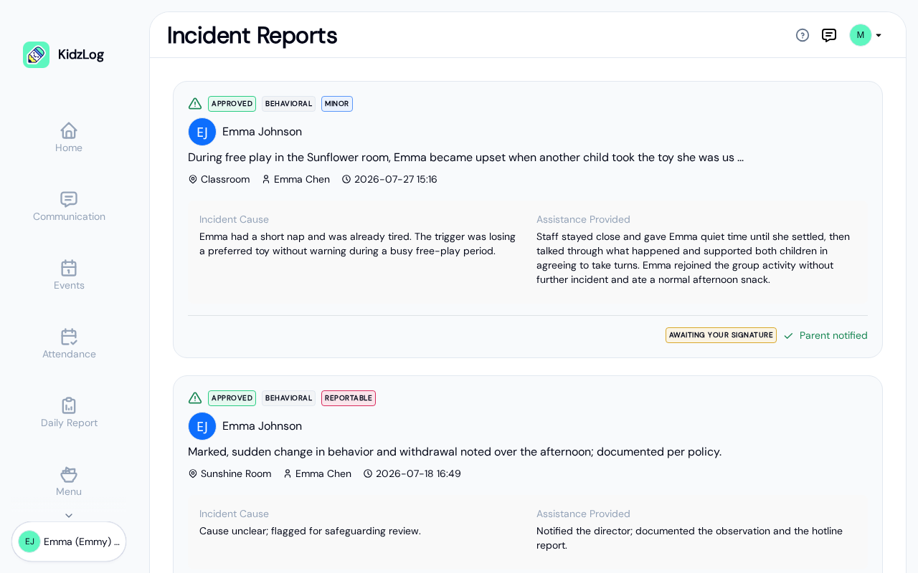Click the clock icon beside 2026-07-27 15:16
Viewport: 918px width, 573px height.
coord(346,179)
